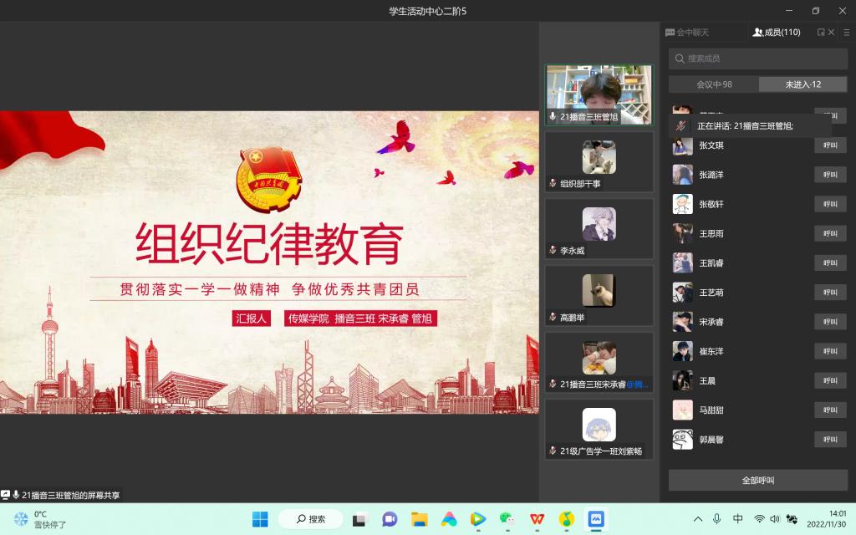The image size is (856, 535).
Task: Click 张路洋's avatar in member list
Action: point(682,175)
